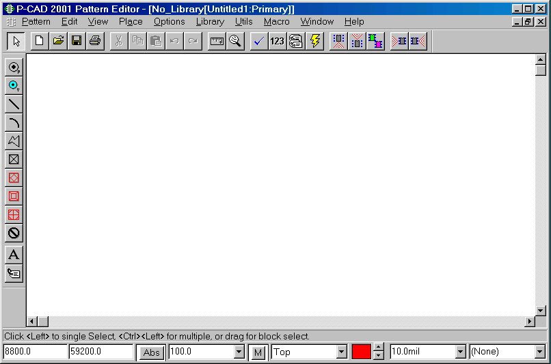Open the Macro menu
Image resolution: width=551 pixels, height=364 pixels.
coord(277,22)
